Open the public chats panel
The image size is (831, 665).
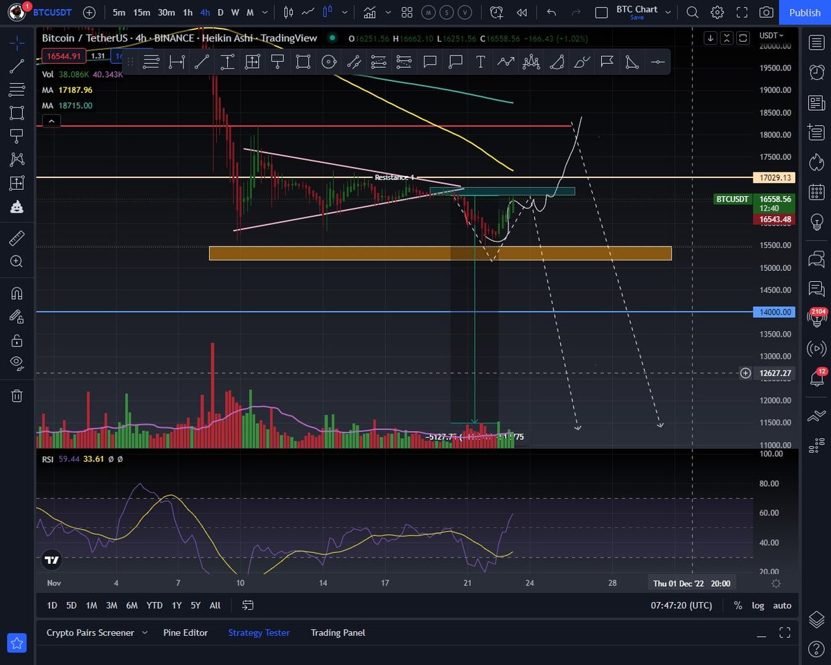point(816,259)
